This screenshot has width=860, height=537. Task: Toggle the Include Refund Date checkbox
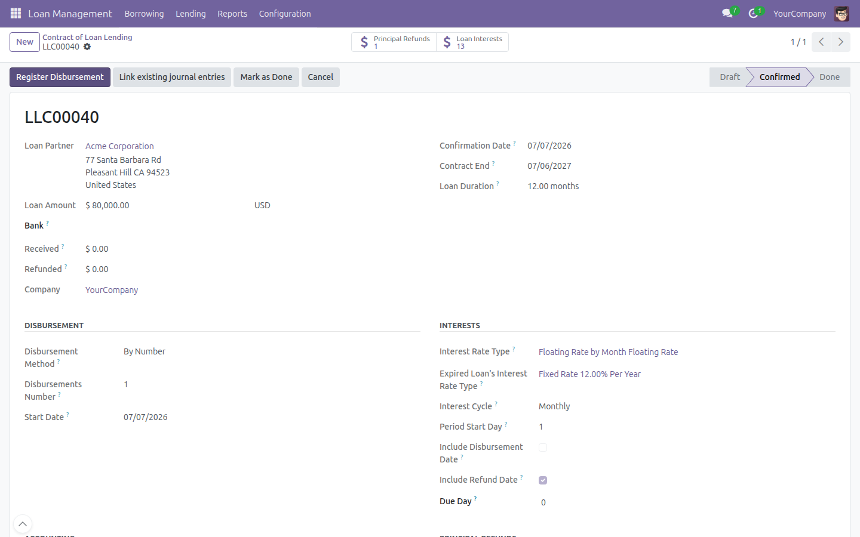click(x=543, y=480)
